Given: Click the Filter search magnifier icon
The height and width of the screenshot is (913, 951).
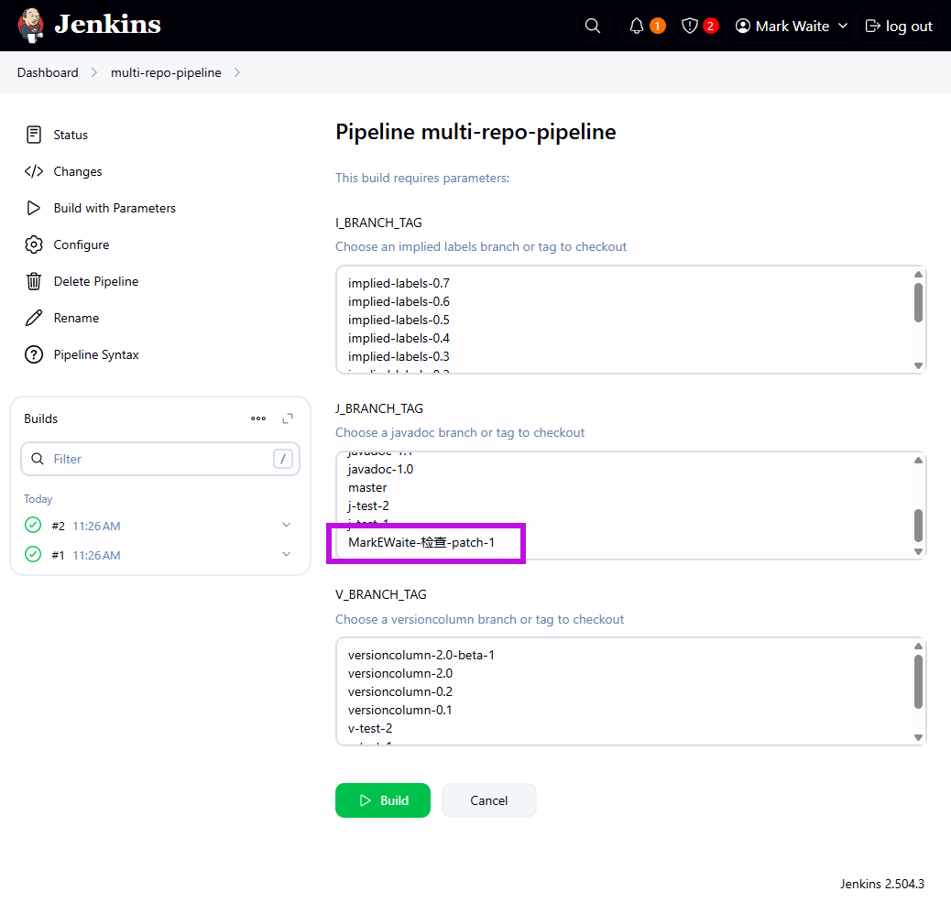Looking at the screenshot, I should pos(38,459).
